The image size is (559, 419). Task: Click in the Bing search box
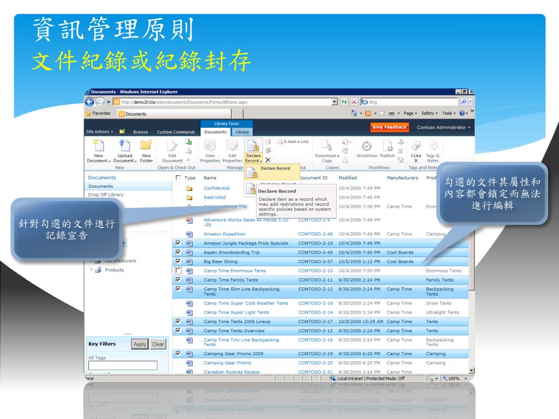pos(409,102)
